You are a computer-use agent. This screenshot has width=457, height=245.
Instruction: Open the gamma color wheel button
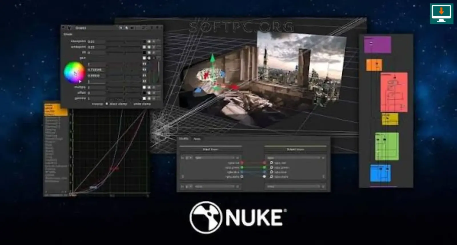[149, 99]
